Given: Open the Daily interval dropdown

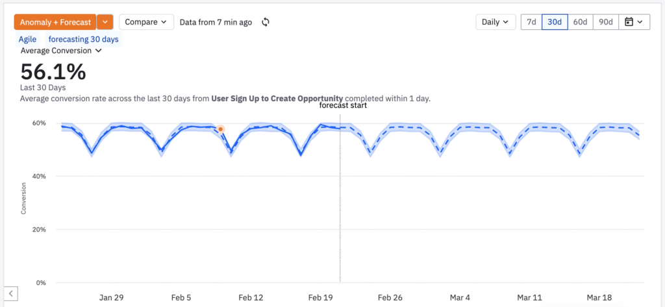Looking at the screenshot, I should tap(496, 22).
